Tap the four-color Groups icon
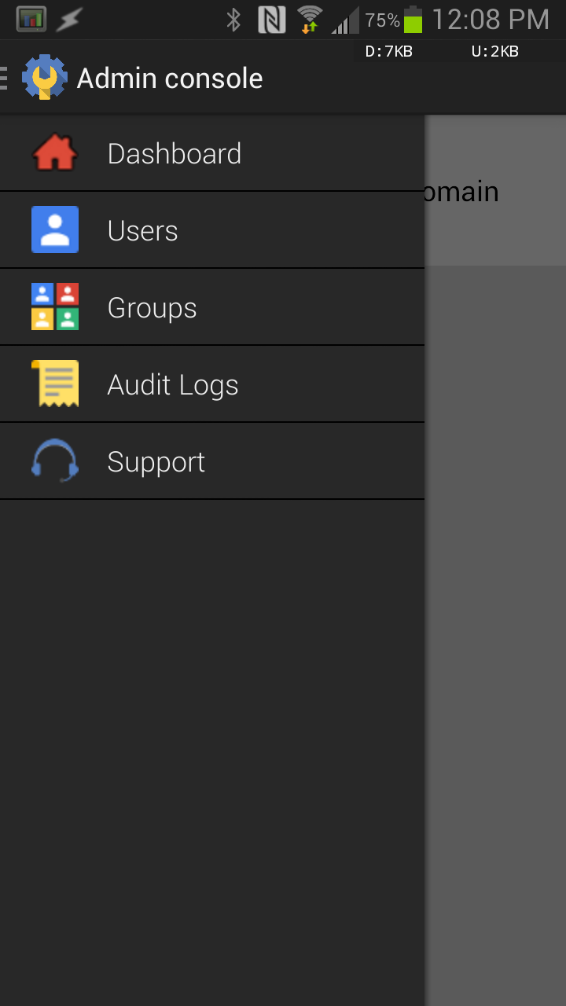 (55, 307)
